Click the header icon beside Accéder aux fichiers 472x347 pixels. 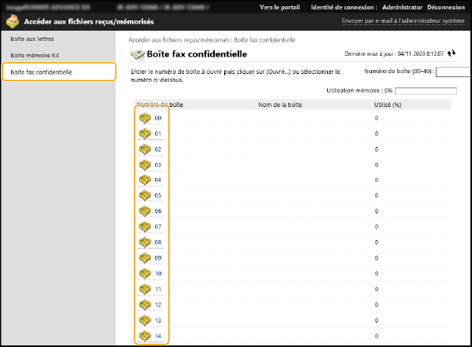(12, 21)
